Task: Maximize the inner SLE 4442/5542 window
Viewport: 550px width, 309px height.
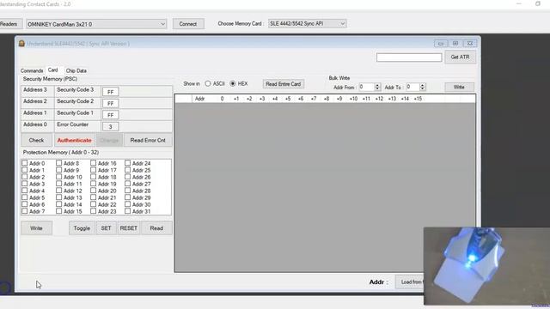Action: coord(455,44)
